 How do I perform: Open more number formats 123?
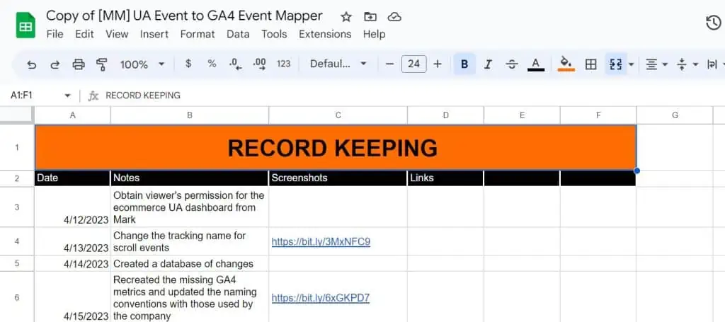pos(283,64)
